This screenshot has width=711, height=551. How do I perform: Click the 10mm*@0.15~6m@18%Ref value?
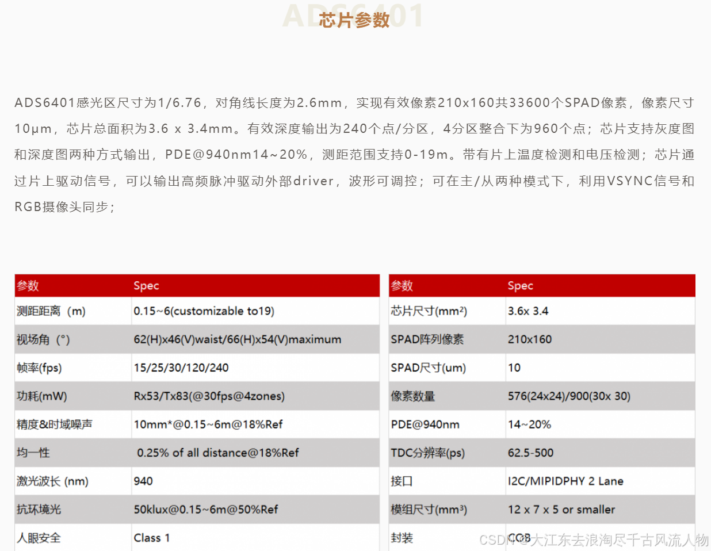(208, 424)
